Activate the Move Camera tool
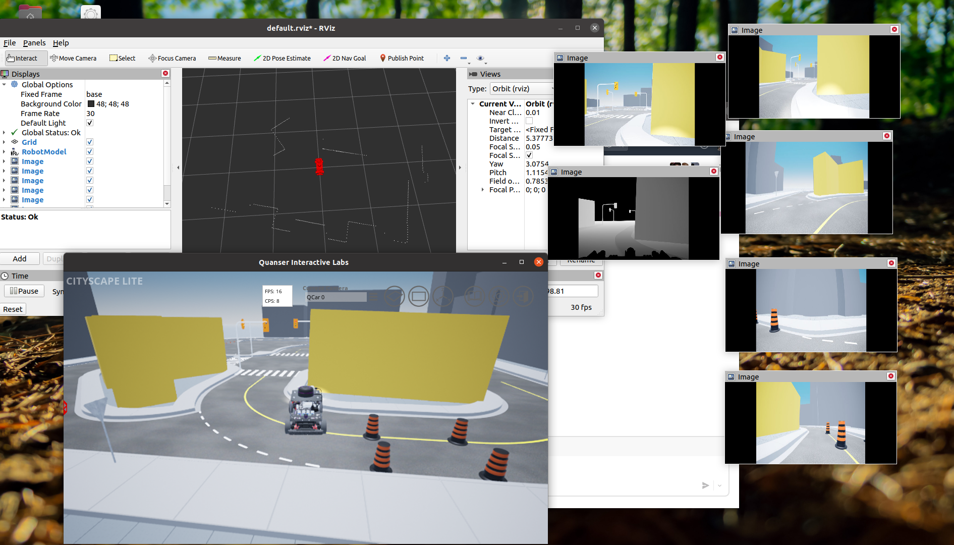The image size is (954, 545). pos(73,58)
